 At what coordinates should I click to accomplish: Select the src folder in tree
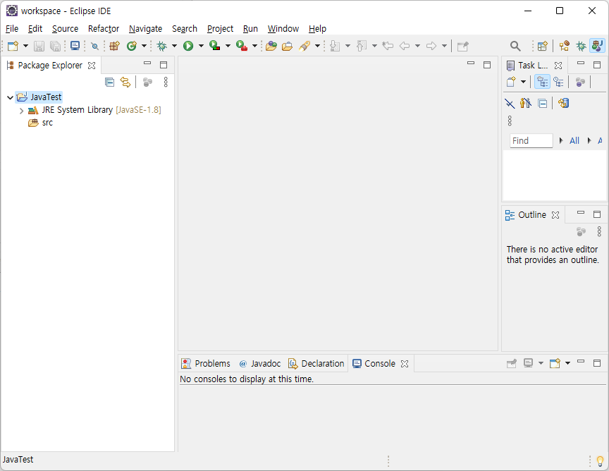[40, 123]
